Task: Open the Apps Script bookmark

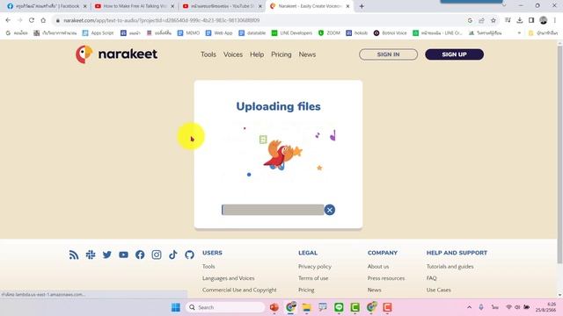Action: point(98,33)
